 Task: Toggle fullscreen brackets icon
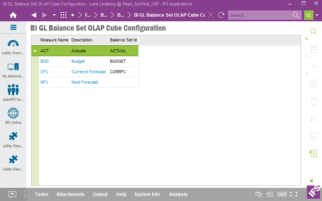[x=294, y=194]
